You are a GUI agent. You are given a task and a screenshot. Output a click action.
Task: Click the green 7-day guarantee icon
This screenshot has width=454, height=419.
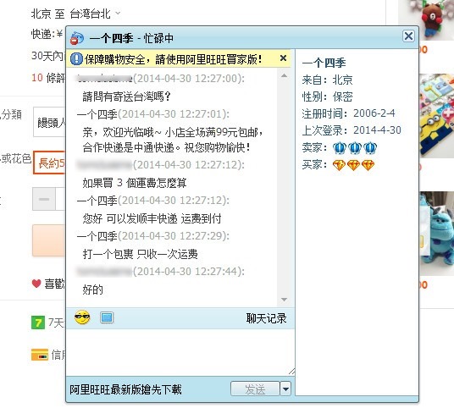[38, 323]
